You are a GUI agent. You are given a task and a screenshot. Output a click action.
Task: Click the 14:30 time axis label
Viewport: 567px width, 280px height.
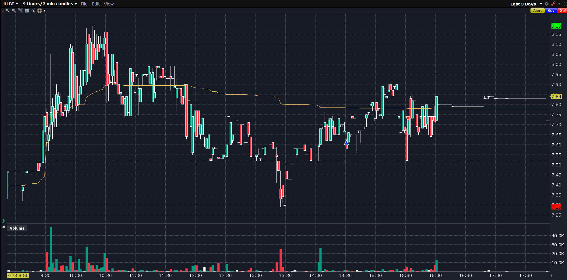tap(345, 275)
